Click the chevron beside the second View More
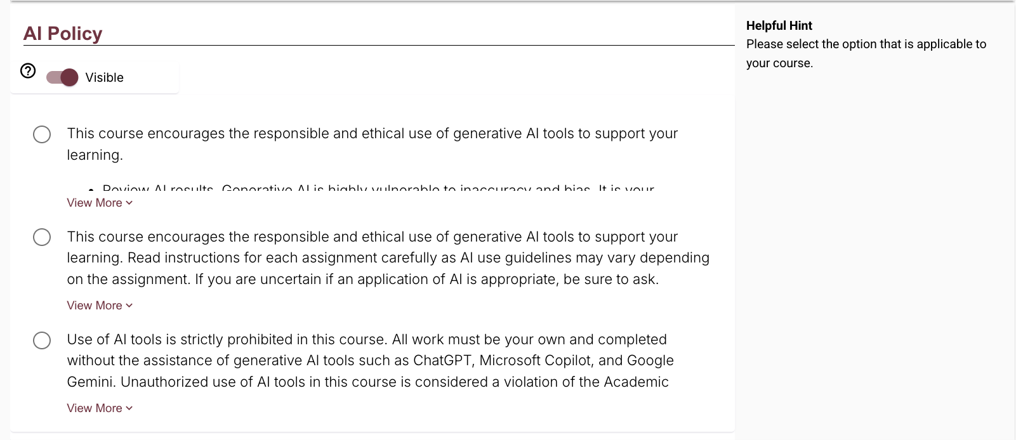Screen dimensions: 1023x440 pyautogui.click(x=129, y=306)
